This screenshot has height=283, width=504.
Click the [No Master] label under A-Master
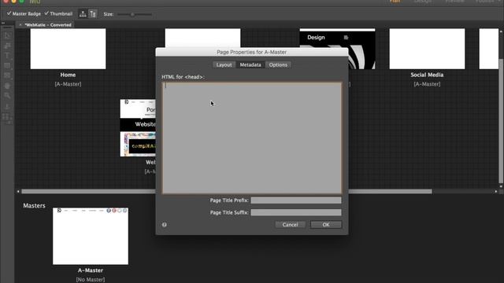91,280
